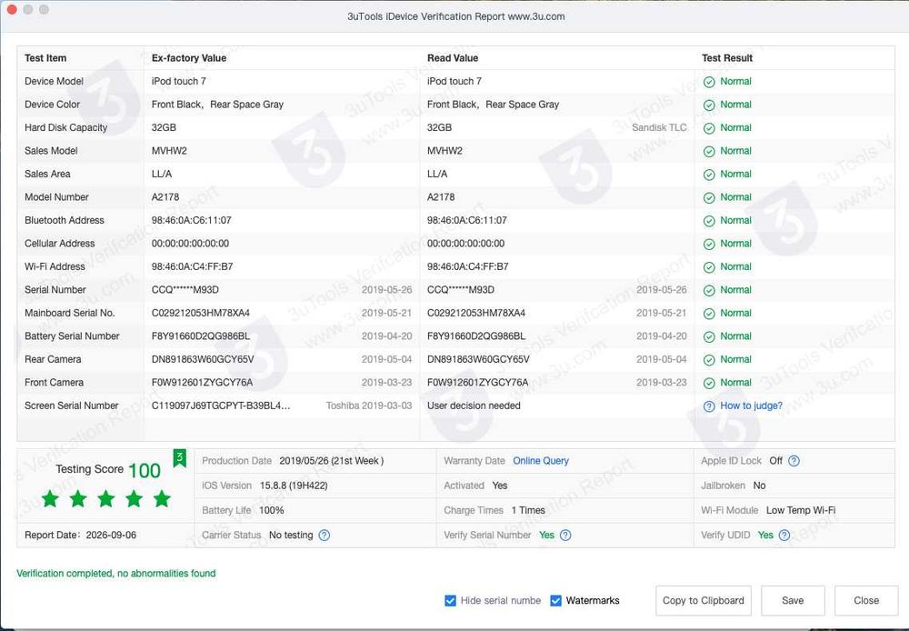The width and height of the screenshot is (909, 631).
Task: Click the Low Temp Wi-Fi module value
Action: [801, 510]
